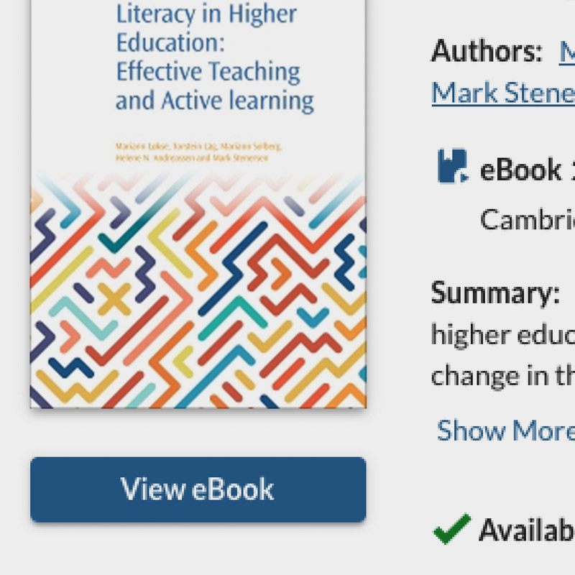Image resolution: width=575 pixels, height=575 pixels.
Task: Expand the summary with Show More
Action: pyautogui.click(x=505, y=430)
